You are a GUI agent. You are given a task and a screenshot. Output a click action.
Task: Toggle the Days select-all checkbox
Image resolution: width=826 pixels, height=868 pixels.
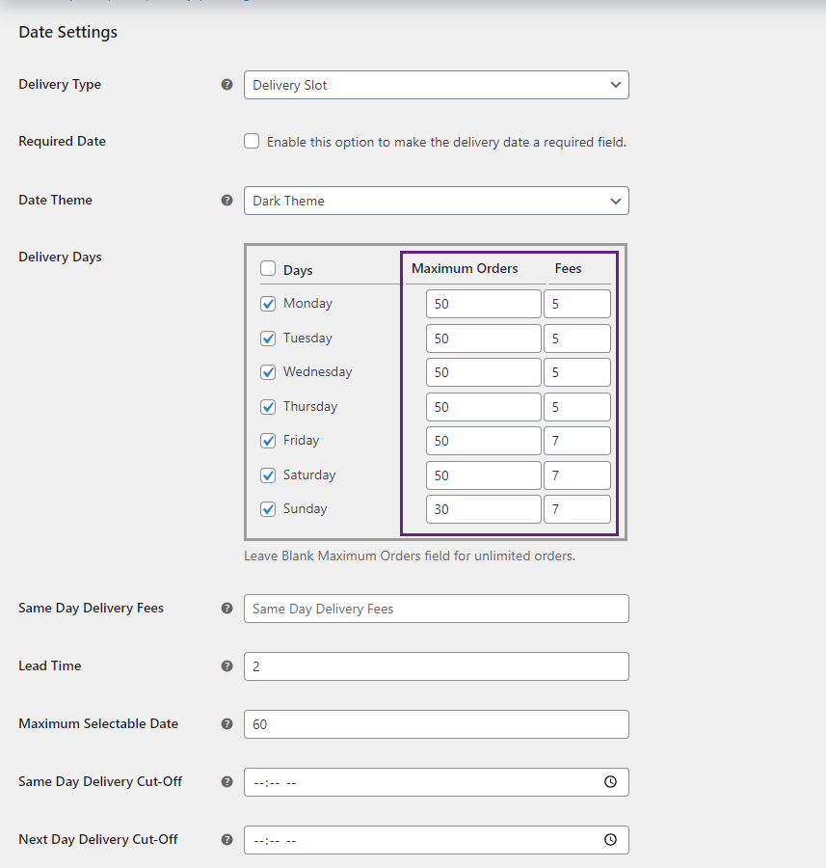click(x=268, y=268)
